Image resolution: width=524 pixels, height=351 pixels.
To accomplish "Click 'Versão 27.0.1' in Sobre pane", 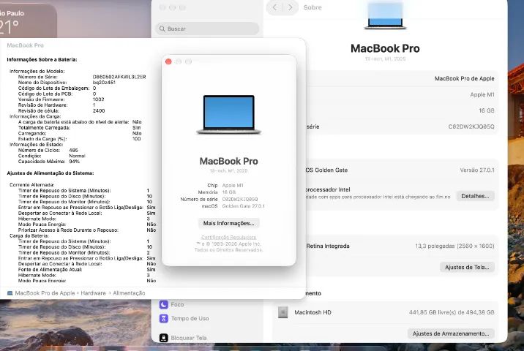I will click(477, 170).
